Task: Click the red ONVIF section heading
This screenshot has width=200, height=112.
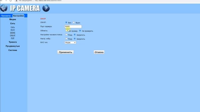Action: (43, 19)
